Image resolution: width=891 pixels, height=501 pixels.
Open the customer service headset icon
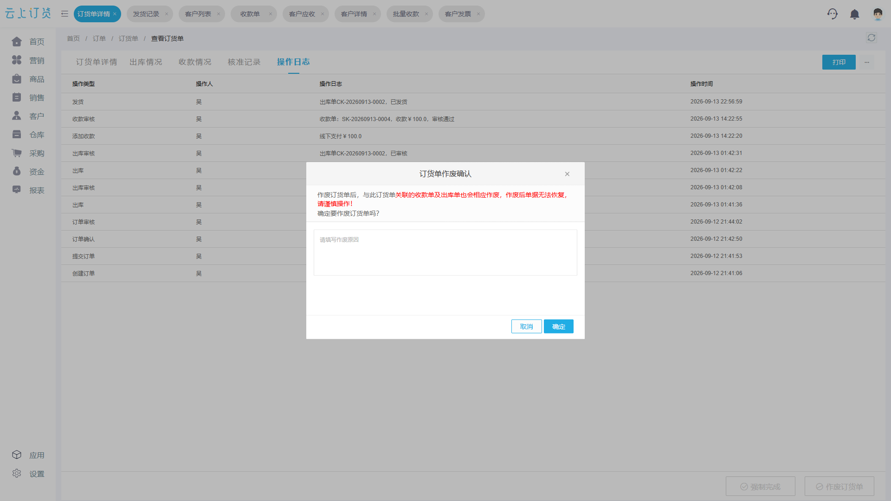[x=832, y=14]
